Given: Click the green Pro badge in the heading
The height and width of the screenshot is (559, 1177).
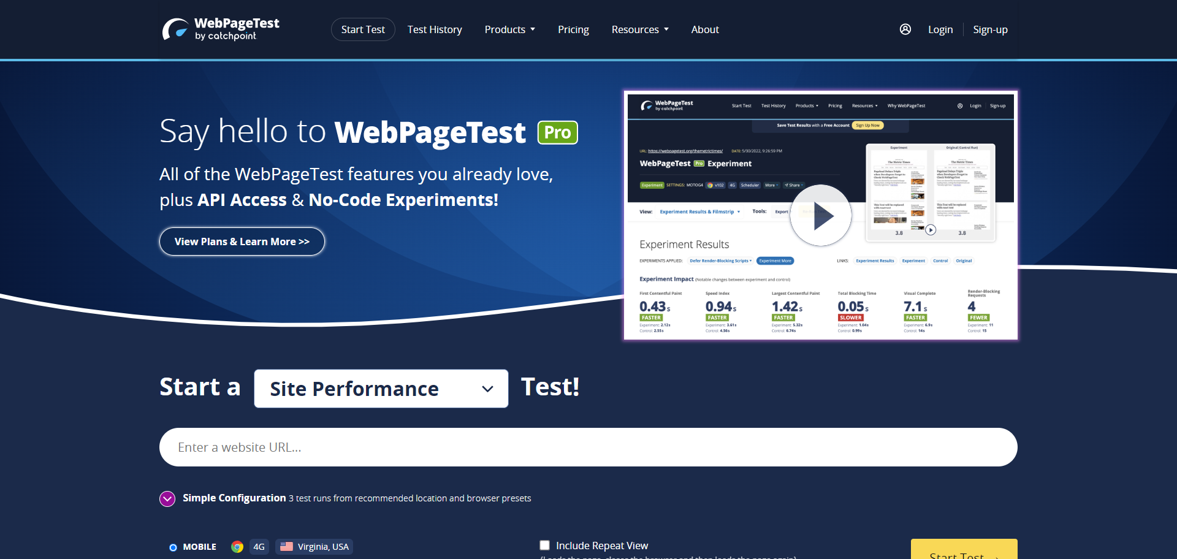Looking at the screenshot, I should [557, 132].
